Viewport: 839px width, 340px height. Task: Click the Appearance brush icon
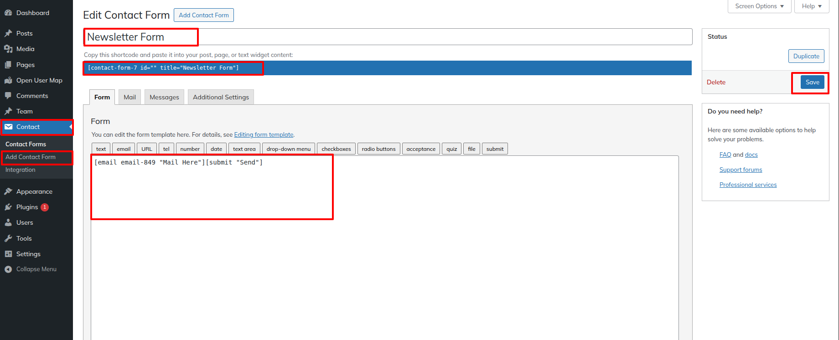point(8,191)
